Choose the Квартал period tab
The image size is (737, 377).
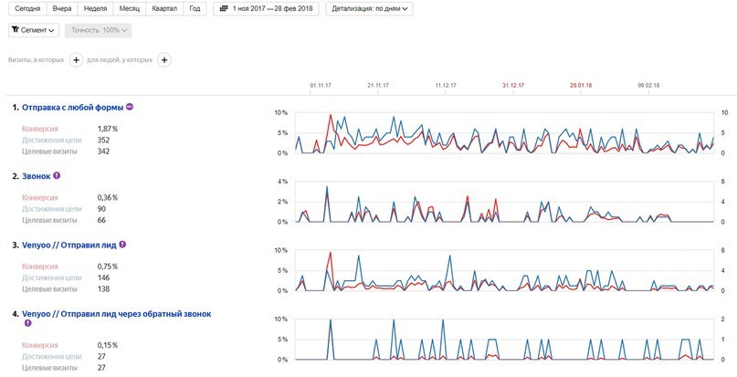tap(164, 8)
